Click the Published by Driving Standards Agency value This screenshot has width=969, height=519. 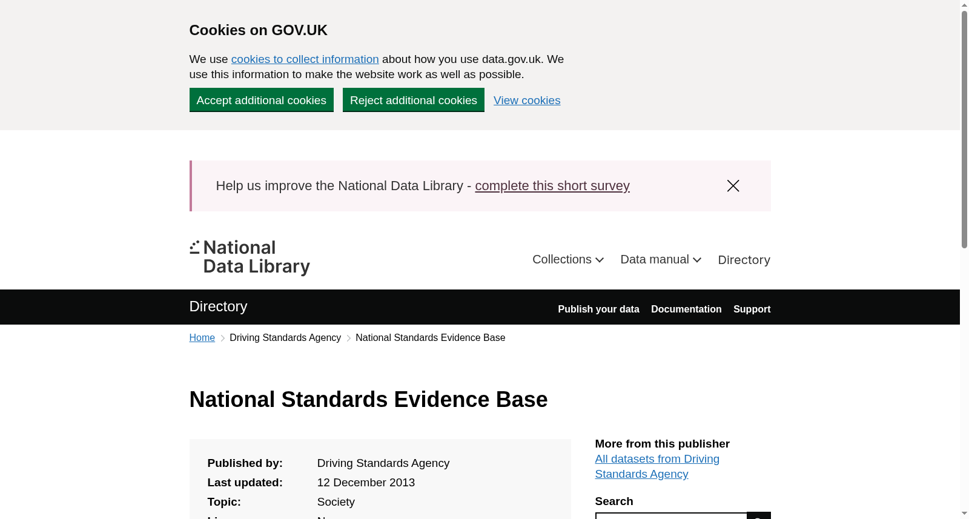tap(383, 463)
